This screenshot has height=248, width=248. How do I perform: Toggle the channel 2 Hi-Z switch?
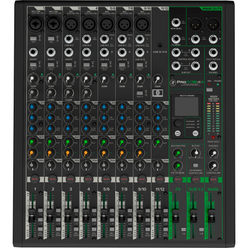tap(51, 38)
